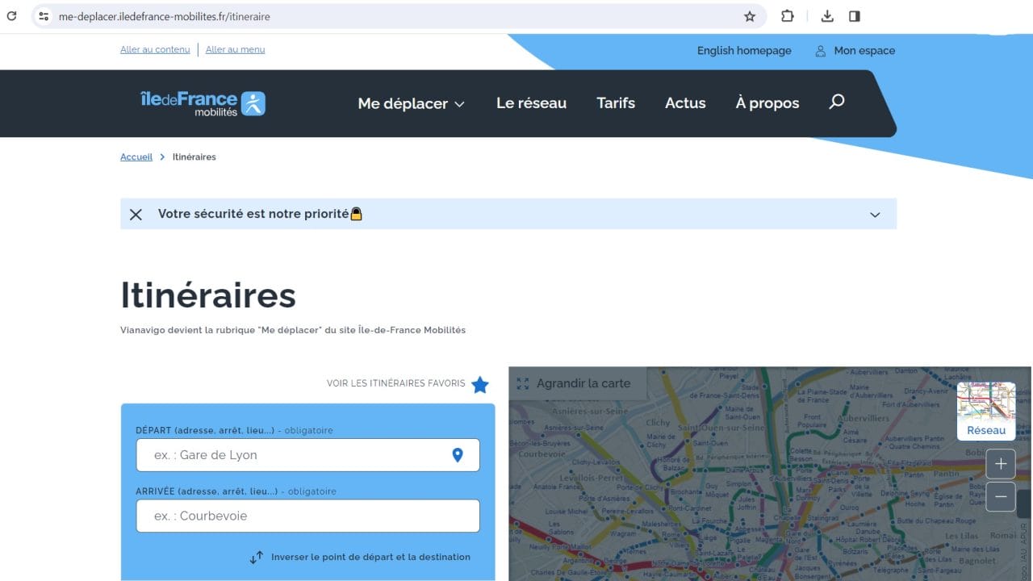Image resolution: width=1033 pixels, height=581 pixels.
Task: Open the 'Le réseau' menu item
Action: [x=531, y=103]
